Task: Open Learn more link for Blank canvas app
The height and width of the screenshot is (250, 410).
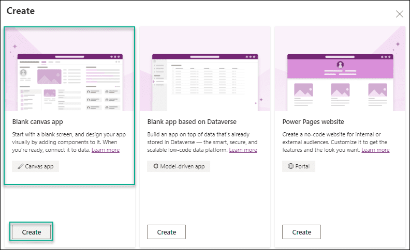Action: coord(106,150)
